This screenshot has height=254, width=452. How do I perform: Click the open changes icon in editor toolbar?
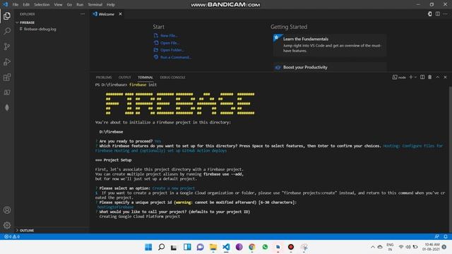point(430,14)
